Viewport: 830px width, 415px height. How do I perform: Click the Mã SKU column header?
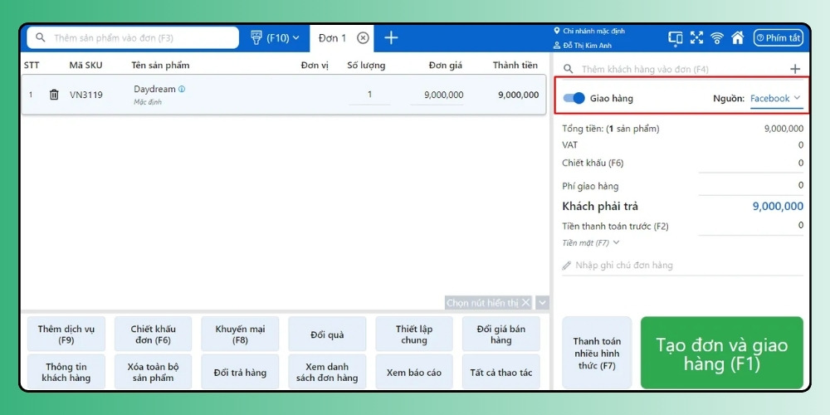point(85,66)
